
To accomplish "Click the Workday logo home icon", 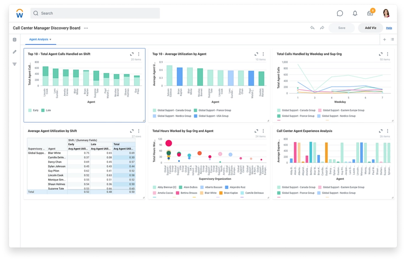I will click(20, 13).
